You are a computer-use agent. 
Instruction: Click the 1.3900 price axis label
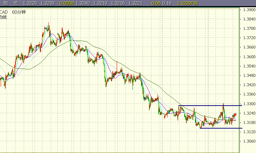(249, 10)
